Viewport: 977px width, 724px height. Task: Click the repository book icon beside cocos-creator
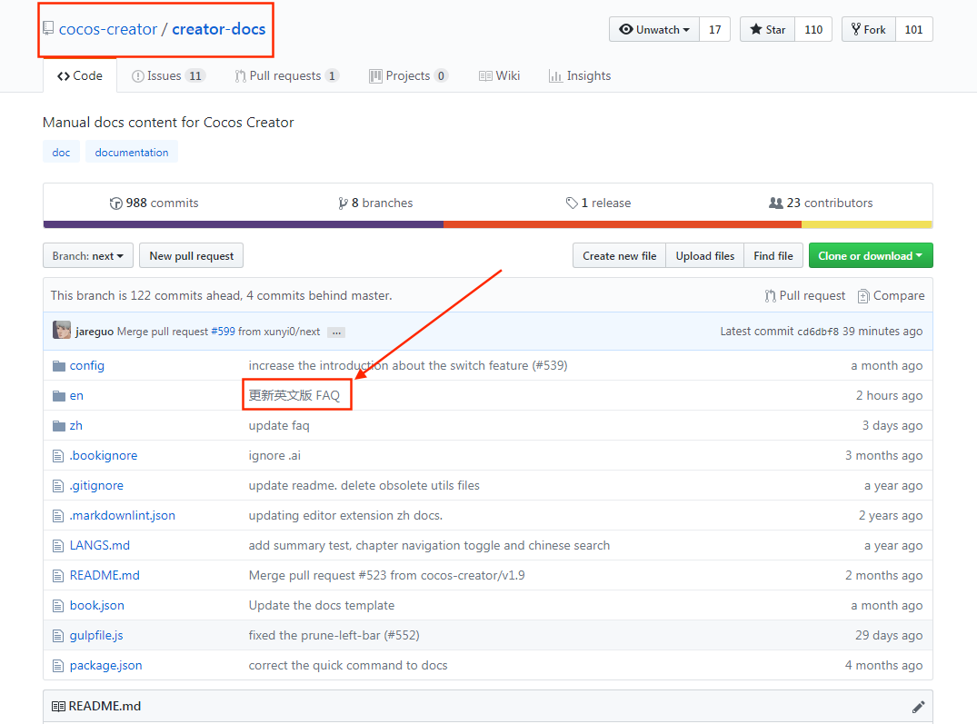tap(48, 28)
